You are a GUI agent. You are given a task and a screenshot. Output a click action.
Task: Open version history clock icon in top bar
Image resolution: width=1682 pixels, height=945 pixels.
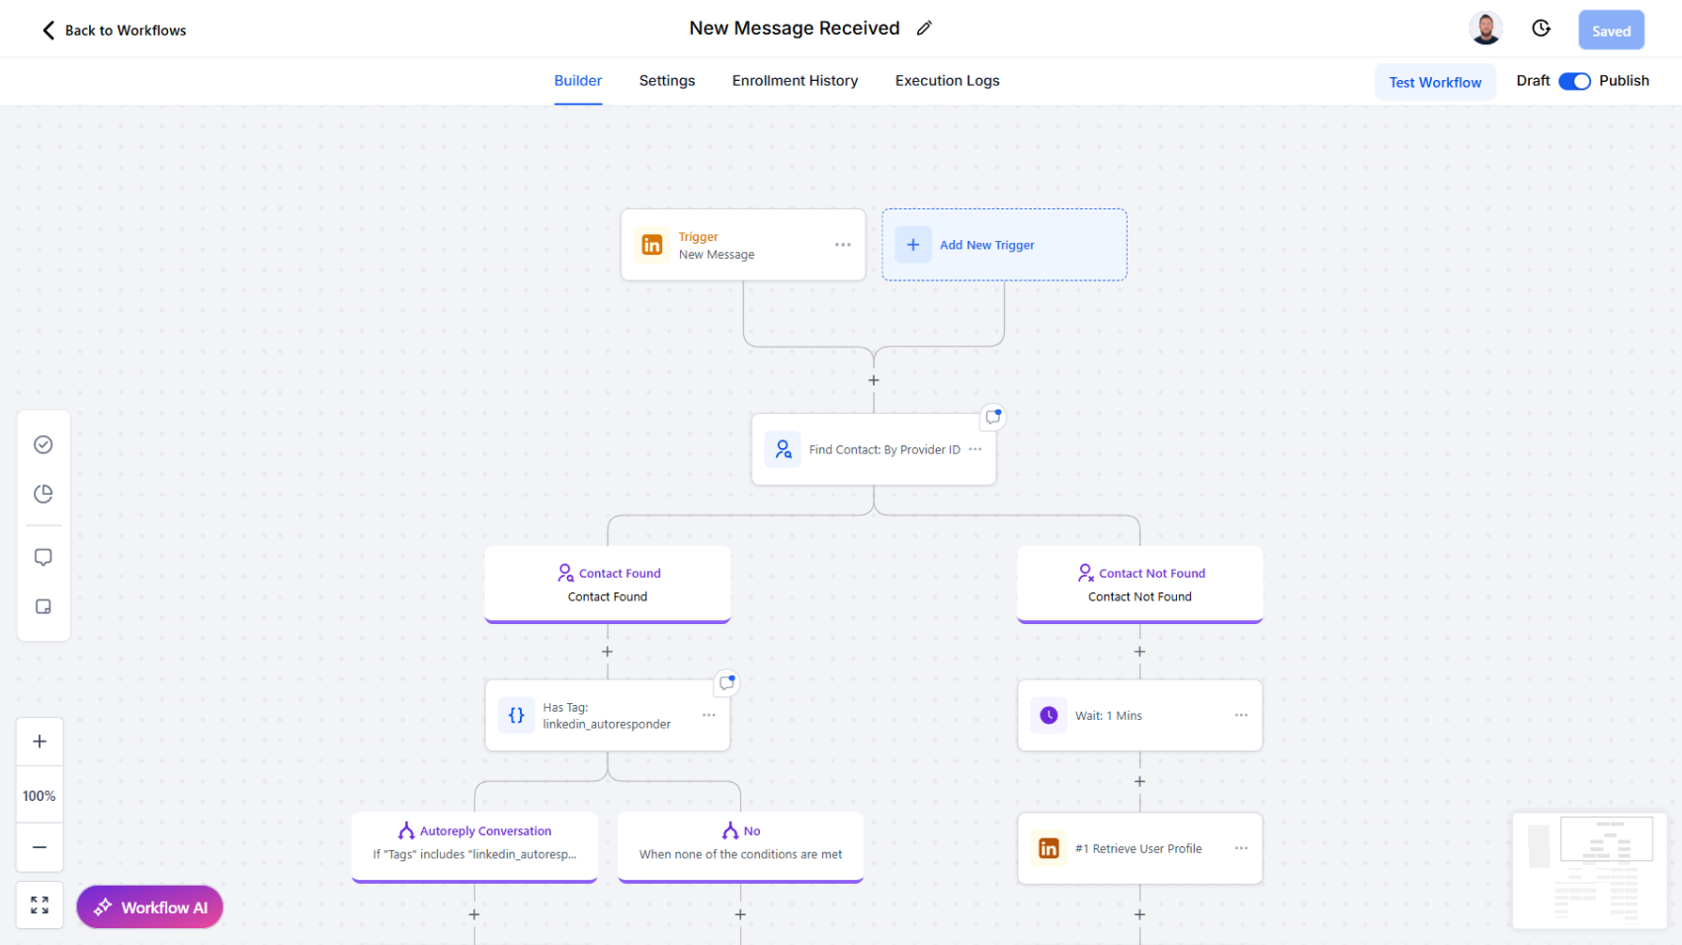1541,29
